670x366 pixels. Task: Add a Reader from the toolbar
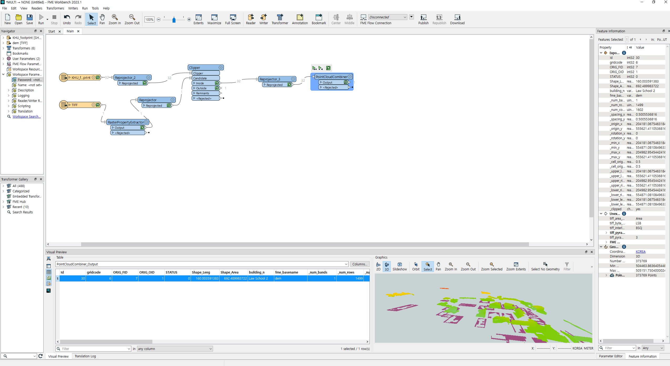pos(251,19)
